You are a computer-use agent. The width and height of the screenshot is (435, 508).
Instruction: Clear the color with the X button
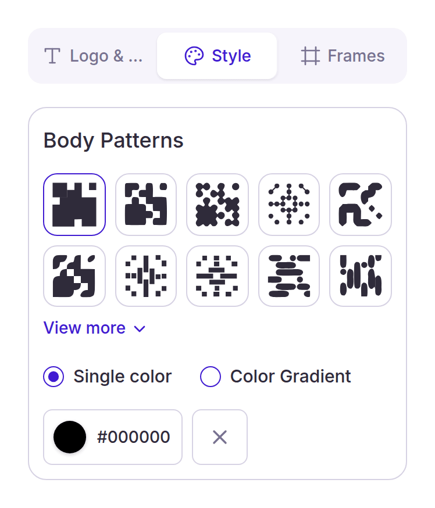click(x=220, y=437)
